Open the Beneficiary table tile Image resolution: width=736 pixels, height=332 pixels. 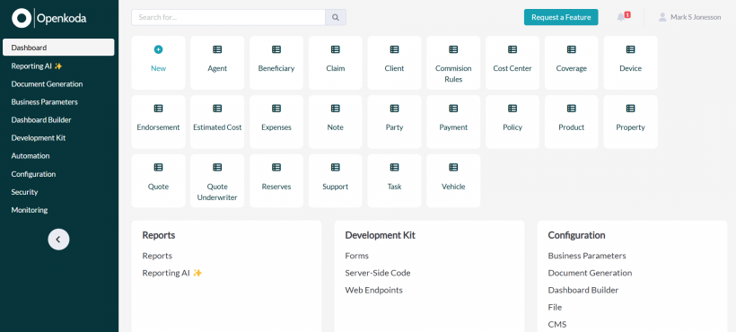point(276,63)
